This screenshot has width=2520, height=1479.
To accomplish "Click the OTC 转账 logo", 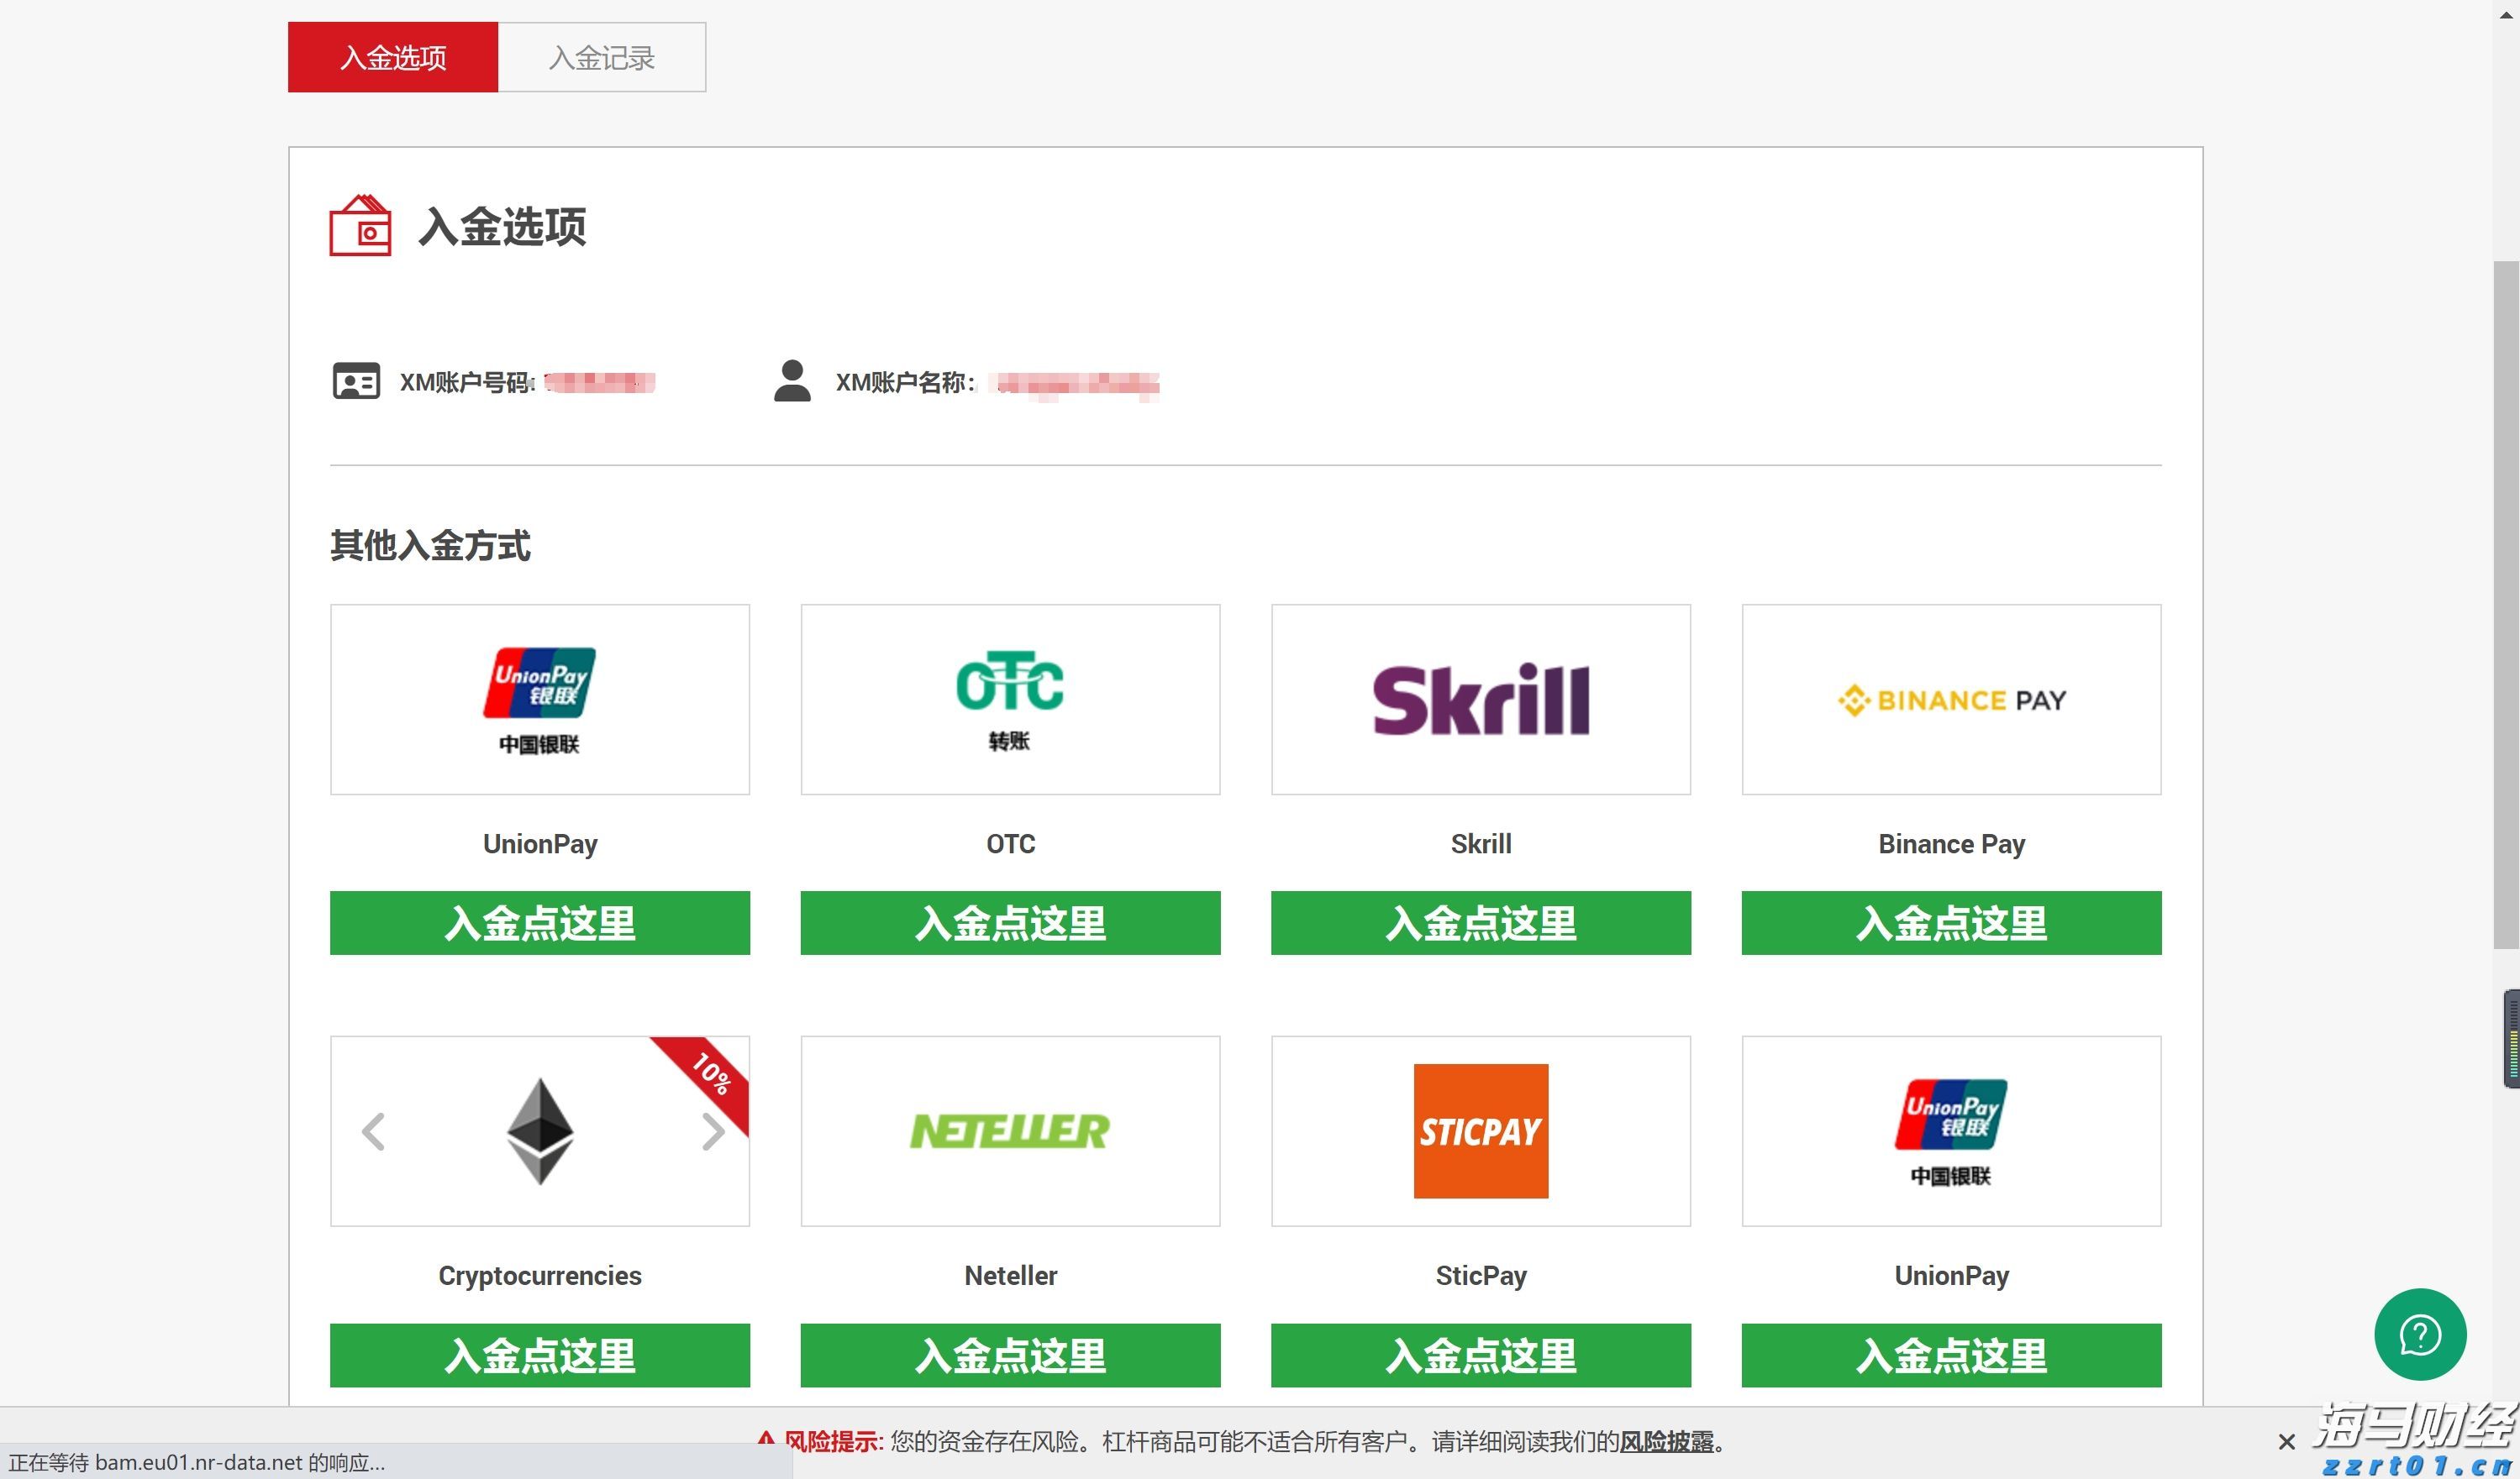I will tap(1010, 699).
